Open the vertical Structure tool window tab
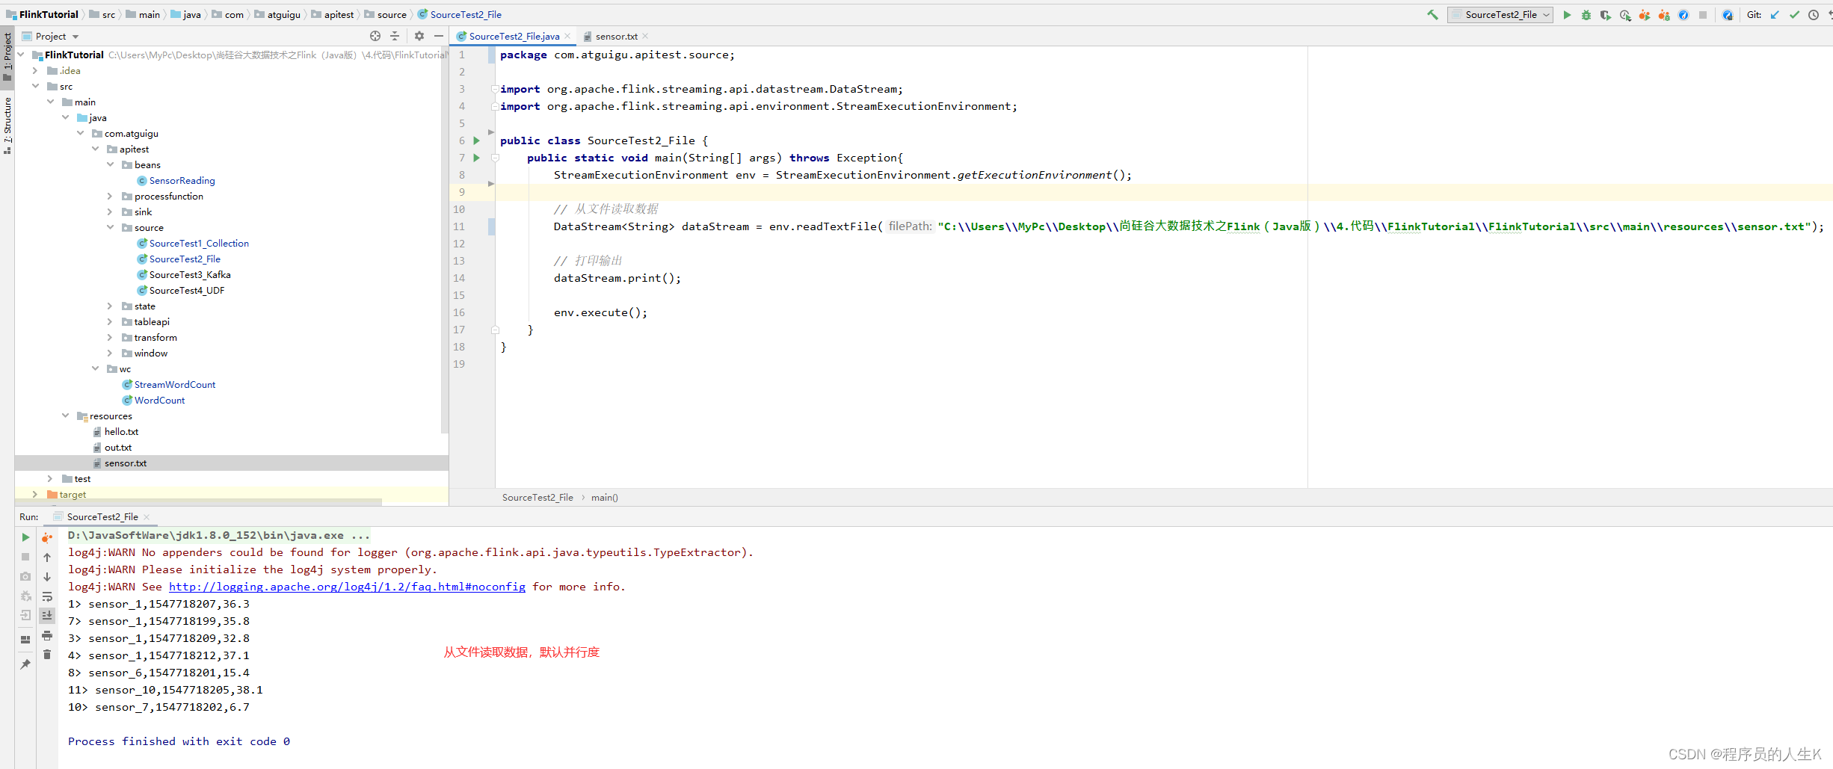Viewport: 1833px width, 769px height. pyautogui.click(x=7, y=124)
